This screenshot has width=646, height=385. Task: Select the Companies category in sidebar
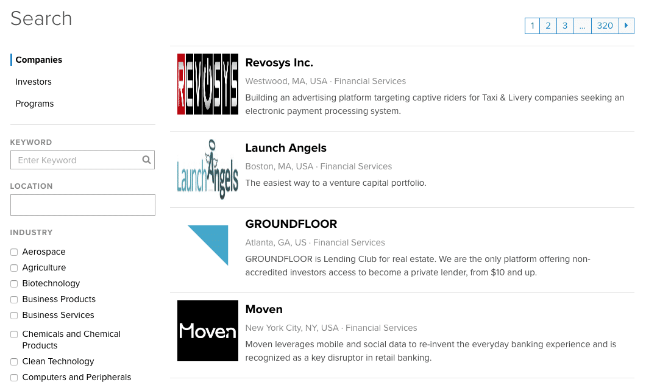[x=39, y=60]
